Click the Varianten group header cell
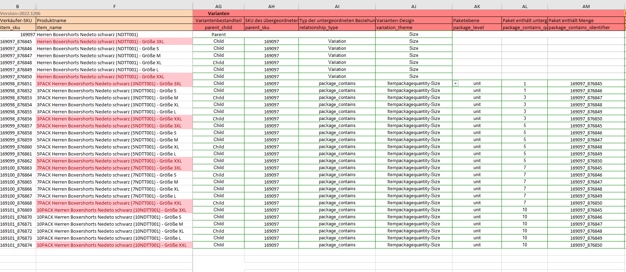 [218, 13]
